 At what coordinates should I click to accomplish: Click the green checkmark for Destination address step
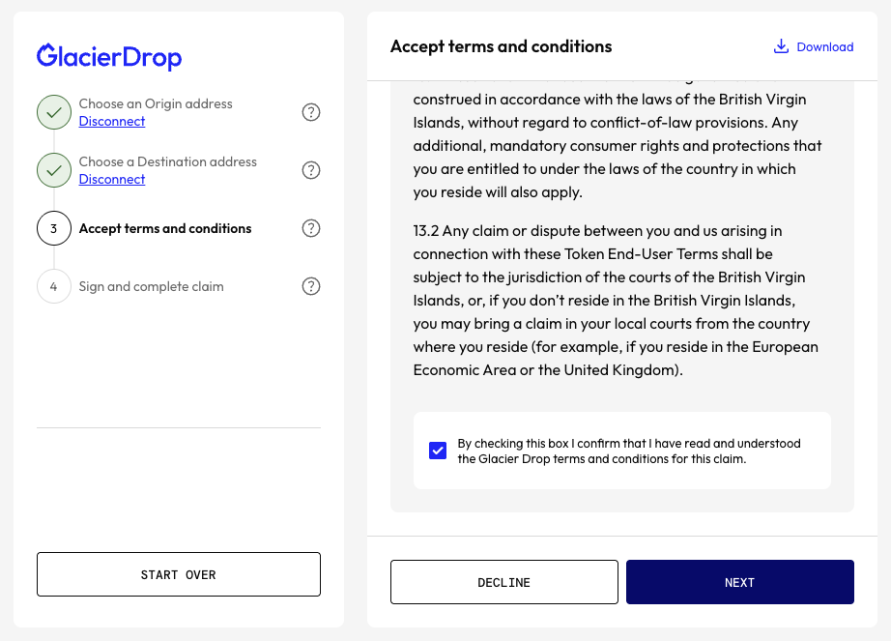pyautogui.click(x=54, y=170)
